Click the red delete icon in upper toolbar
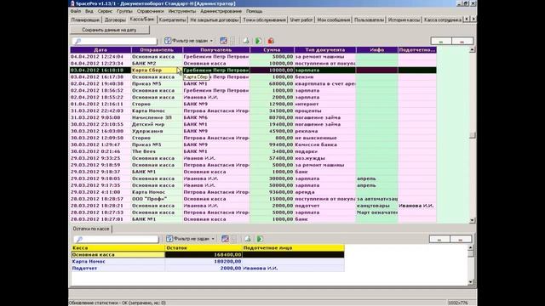Screen dimensions: 545x306 271,41
